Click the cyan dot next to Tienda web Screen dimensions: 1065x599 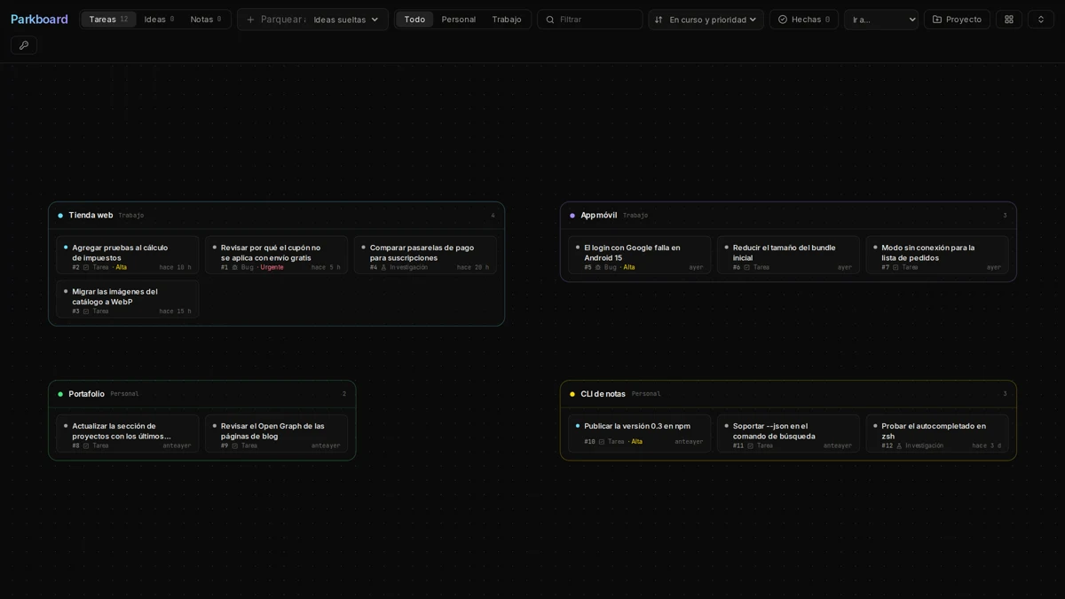pyautogui.click(x=60, y=216)
